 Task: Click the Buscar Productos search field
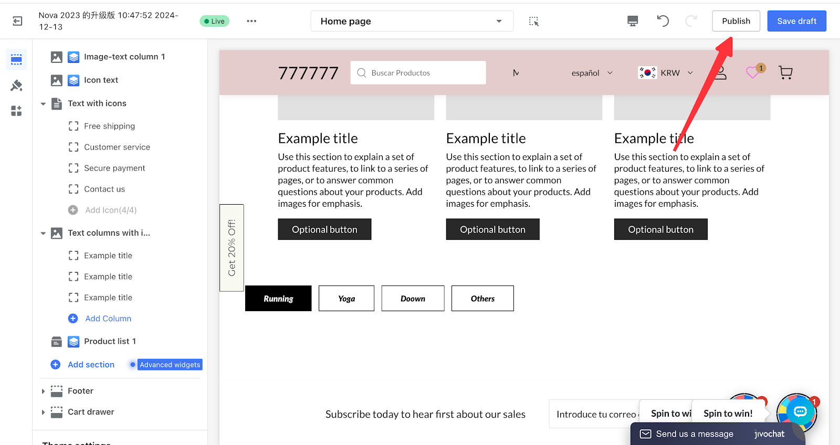[x=418, y=73]
